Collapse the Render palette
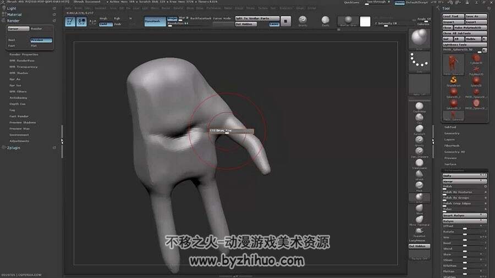Viewport: 495px width, 278px height. 13,20
